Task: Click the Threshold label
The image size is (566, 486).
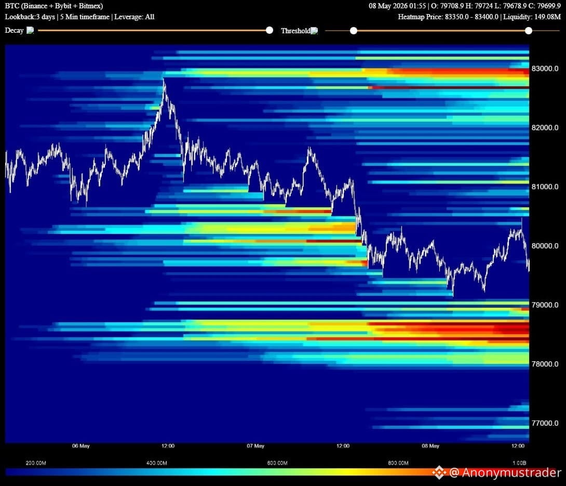Action: coord(295,31)
